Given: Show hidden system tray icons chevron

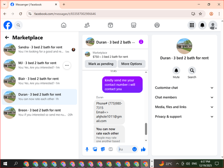Looking at the screenshot, I should pyautogui.click(x=177, y=164).
